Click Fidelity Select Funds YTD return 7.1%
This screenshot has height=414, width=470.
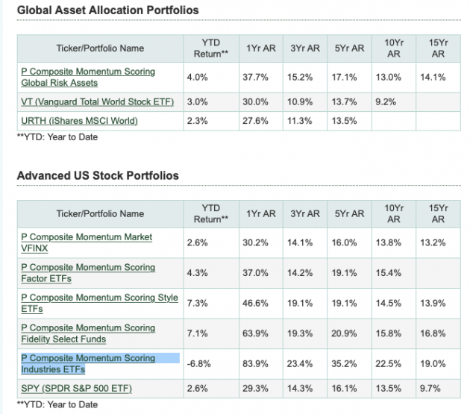coord(197,333)
